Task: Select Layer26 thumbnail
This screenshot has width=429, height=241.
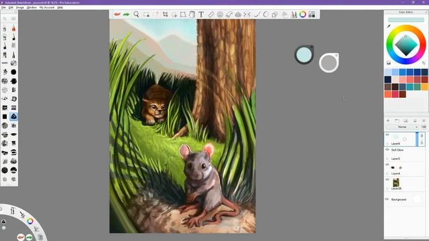Action: (x=396, y=182)
